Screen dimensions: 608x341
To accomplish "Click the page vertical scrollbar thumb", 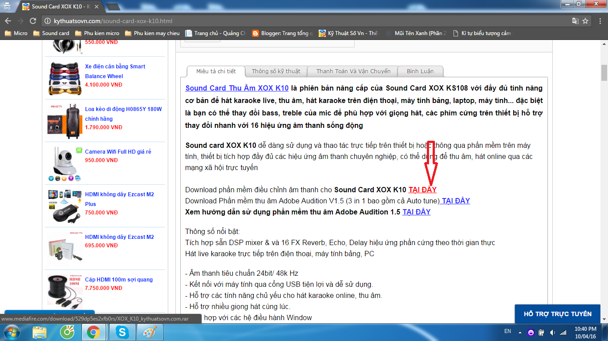I will click(x=604, y=72).
